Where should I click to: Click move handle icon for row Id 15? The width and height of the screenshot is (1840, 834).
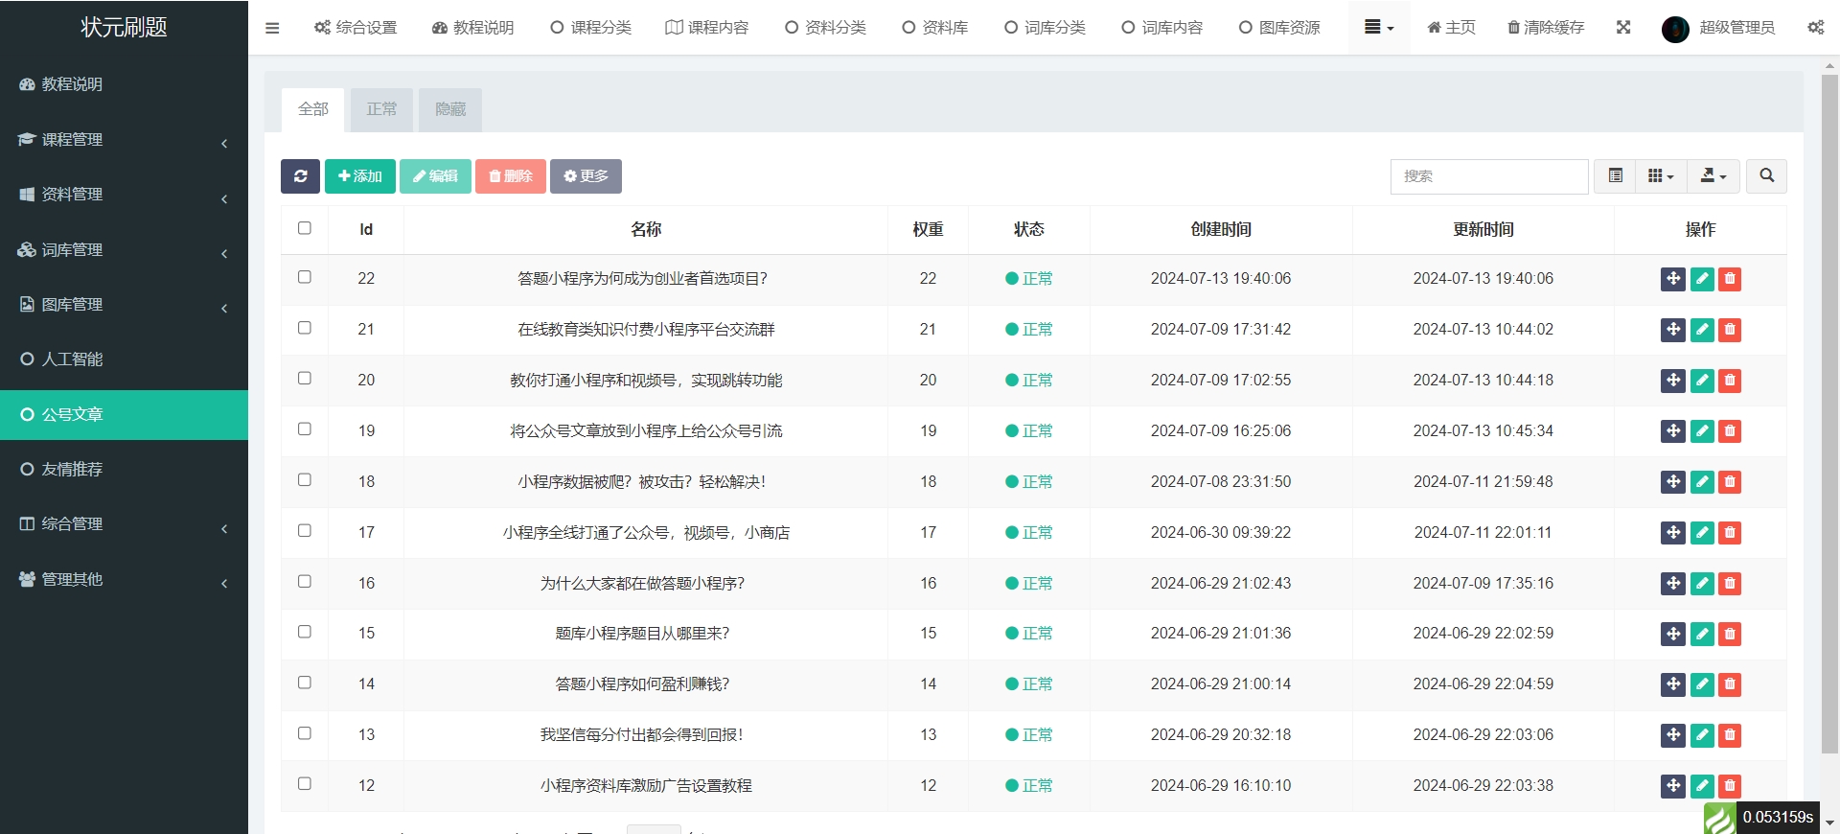click(x=1673, y=634)
